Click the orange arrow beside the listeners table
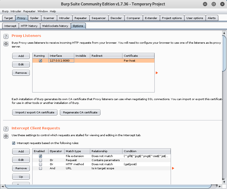The height and width of the screenshot is (189, 227). tap(157, 73)
